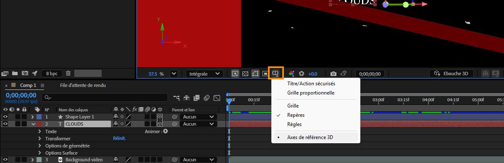
Task: Click the new composition icon
Action: coord(25,73)
